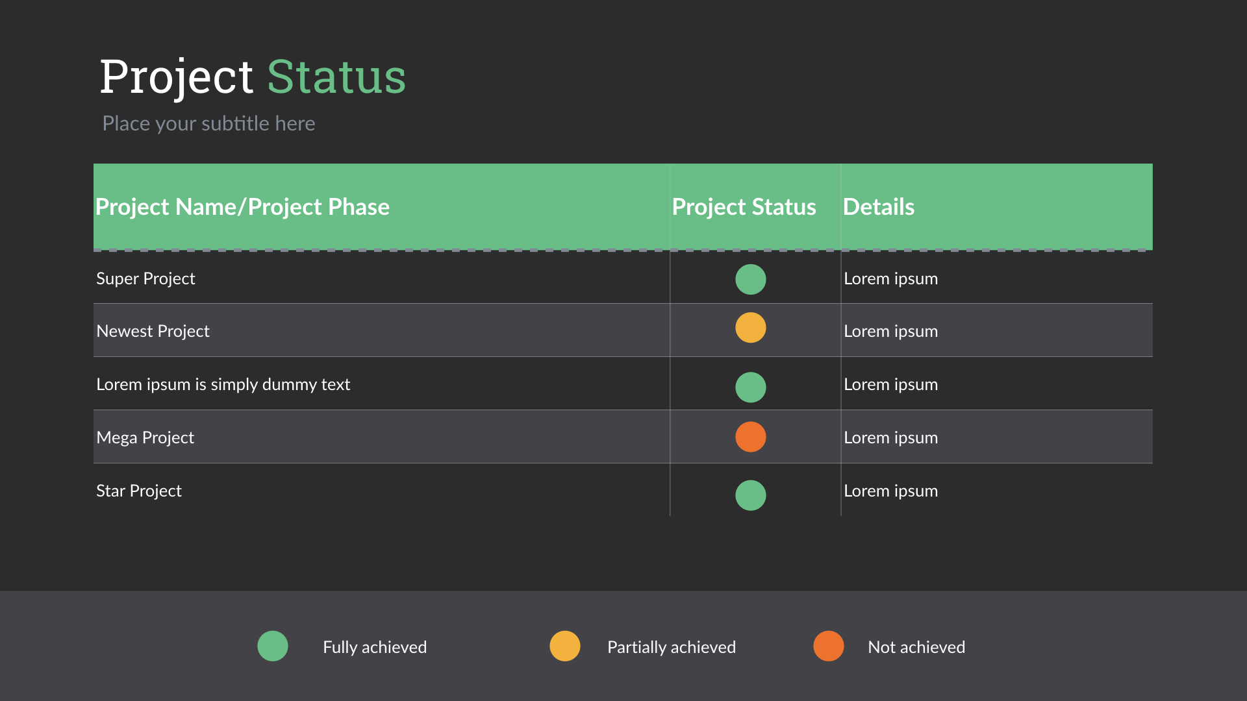Image resolution: width=1247 pixels, height=701 pixels.
Task: Click the green status dot for Super Project
Action: pyautogui.click(x=750, y=279)
